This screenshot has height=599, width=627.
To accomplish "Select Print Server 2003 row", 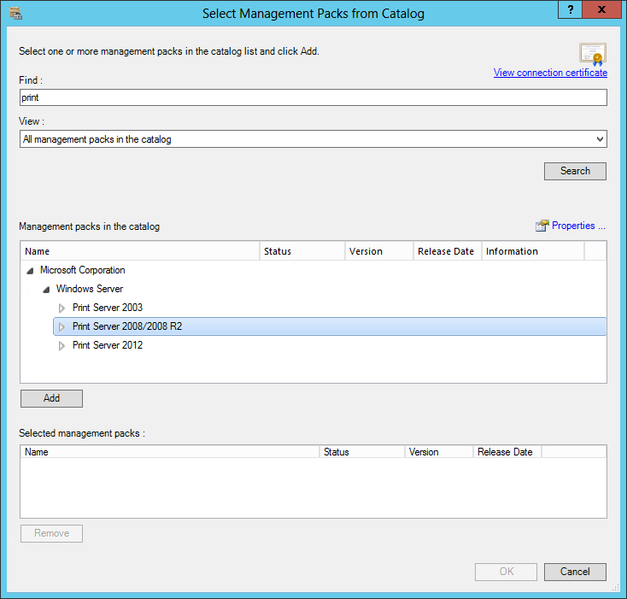I will coord(107,308).
